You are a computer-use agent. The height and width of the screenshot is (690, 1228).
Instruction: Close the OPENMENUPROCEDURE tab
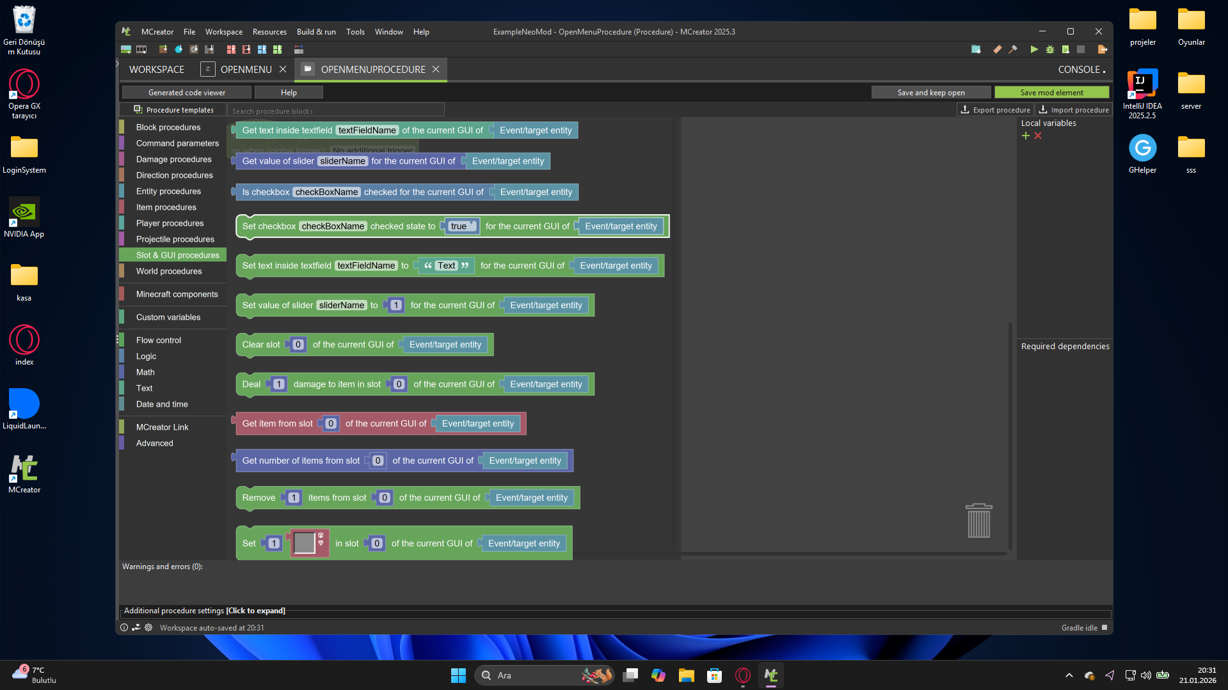[x=436, y=69]
